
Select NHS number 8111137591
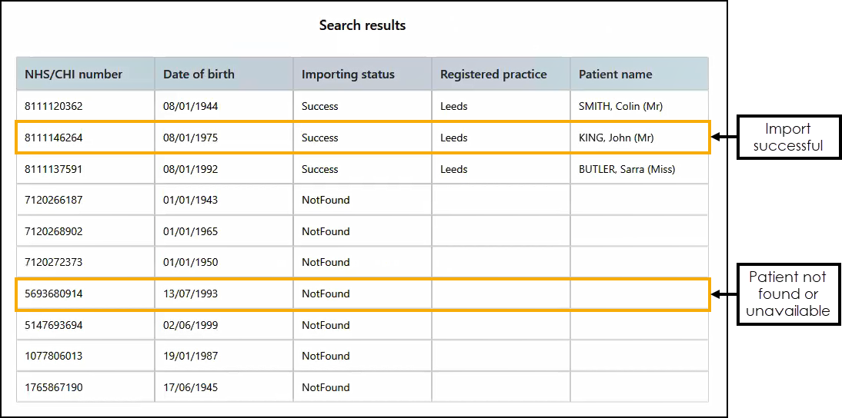coord(54,169)
